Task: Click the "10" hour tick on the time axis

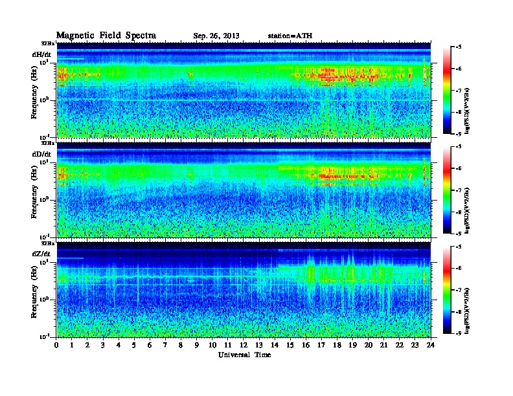Action: point(212,345)
